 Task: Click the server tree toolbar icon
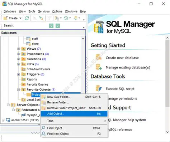point(75,18)
